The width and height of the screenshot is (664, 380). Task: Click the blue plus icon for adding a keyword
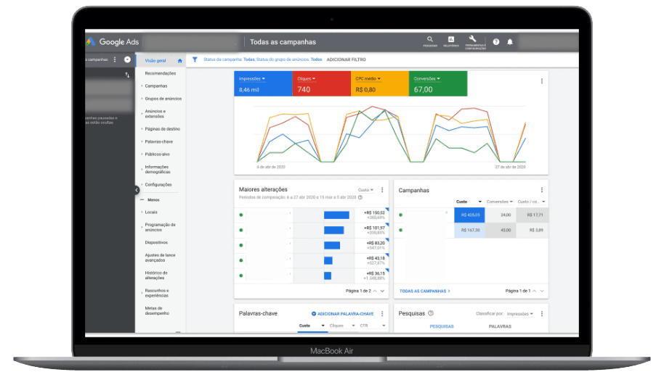(314, 314)
